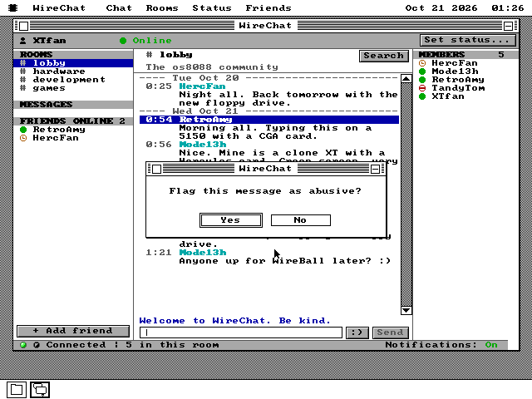Click TandyTom's do-not-disturb icon in members
532x399 pixels.
tap(422, 88)
